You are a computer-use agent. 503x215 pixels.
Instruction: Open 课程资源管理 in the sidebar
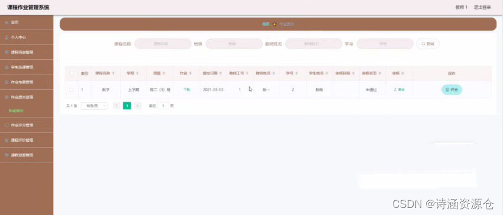click(27, 155)
